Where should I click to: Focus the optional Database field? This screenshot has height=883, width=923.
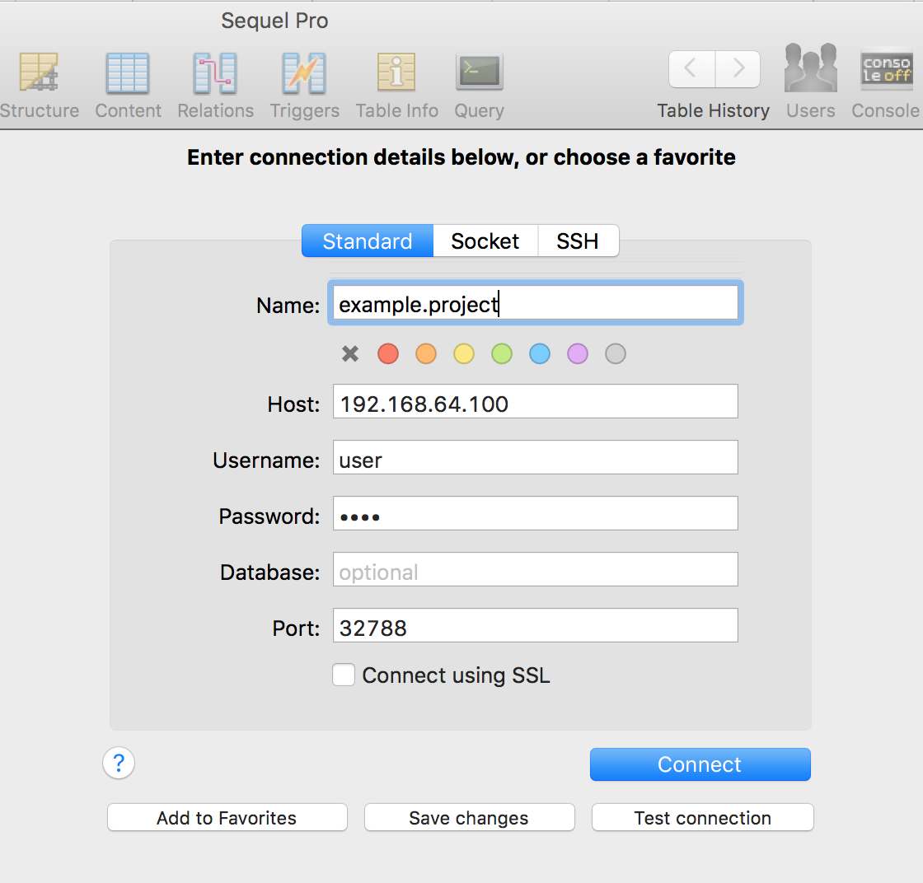pyautogui.click(x=535, y=569)
